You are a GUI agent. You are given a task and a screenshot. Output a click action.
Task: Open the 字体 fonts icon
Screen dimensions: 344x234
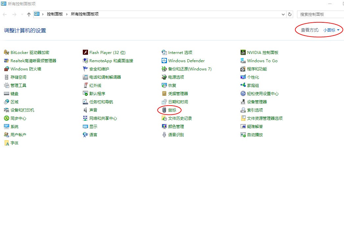coord(7,143)
